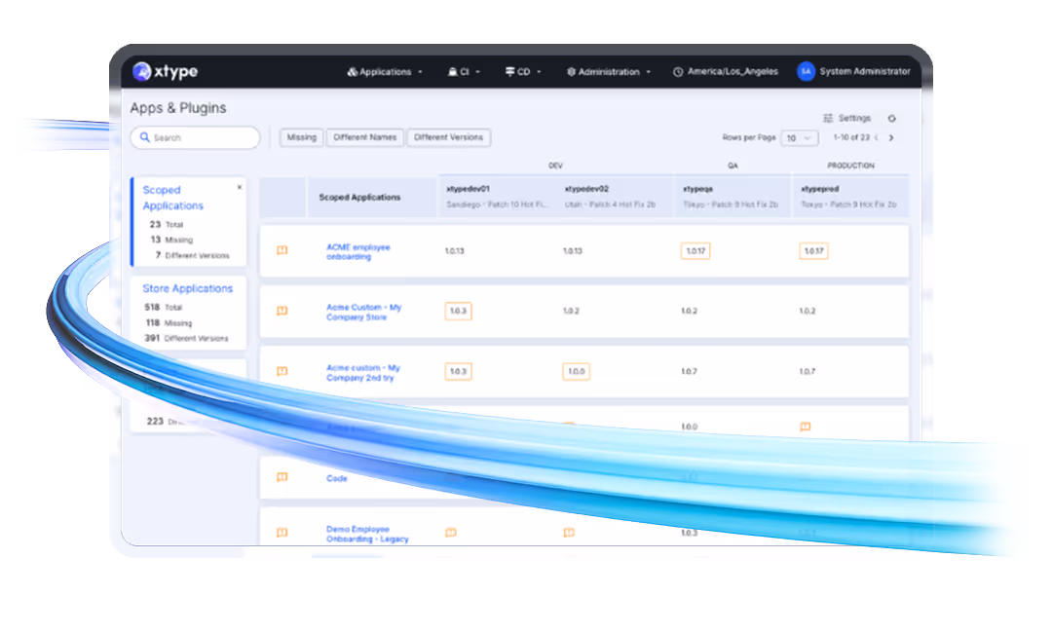Click the search magnifier icon

point(144,137)
